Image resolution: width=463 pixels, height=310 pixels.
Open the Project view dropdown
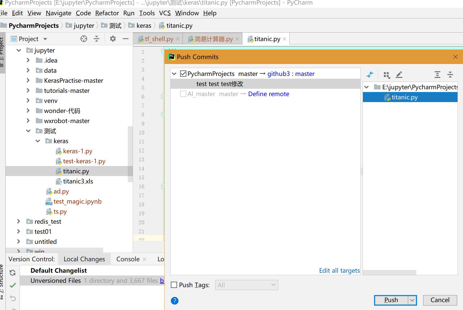point(45,39)
